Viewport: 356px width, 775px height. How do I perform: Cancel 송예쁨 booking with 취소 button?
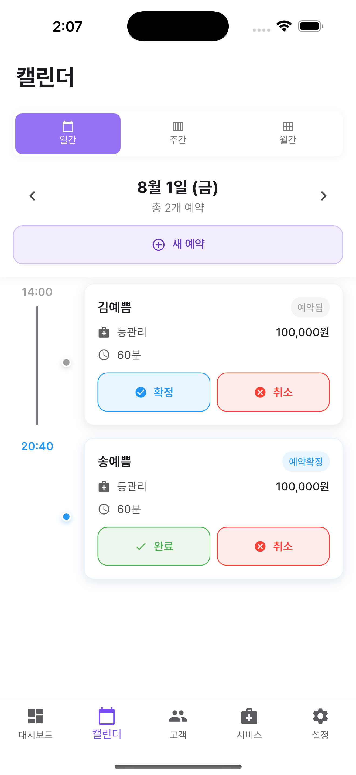click(x=273, y=546)
